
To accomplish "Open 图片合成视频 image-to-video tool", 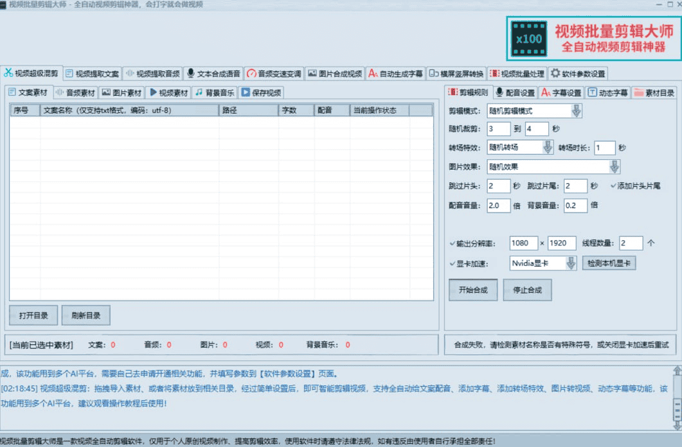I will click(x=334, y=73).
